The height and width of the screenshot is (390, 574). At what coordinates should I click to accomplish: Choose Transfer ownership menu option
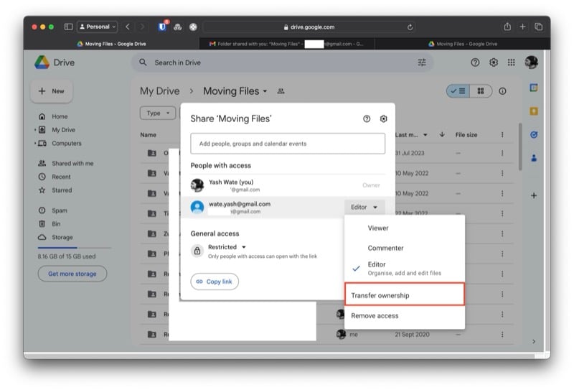[405, 295]
